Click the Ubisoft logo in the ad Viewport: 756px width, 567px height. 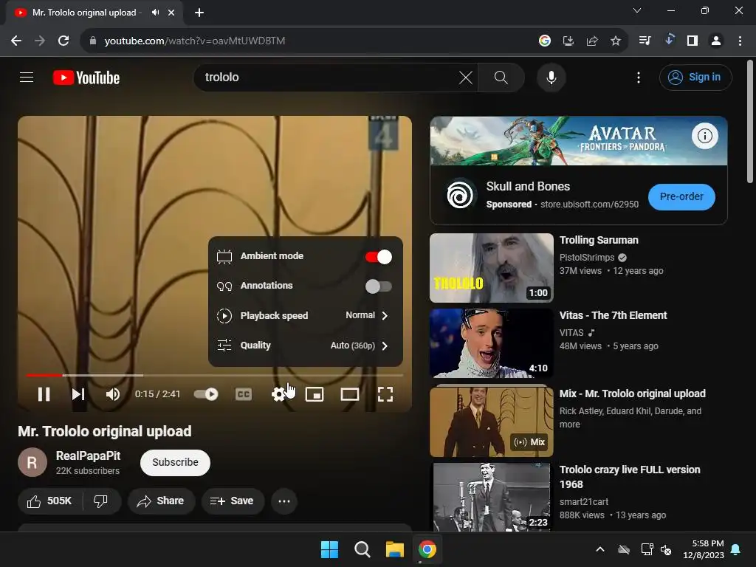459,195
